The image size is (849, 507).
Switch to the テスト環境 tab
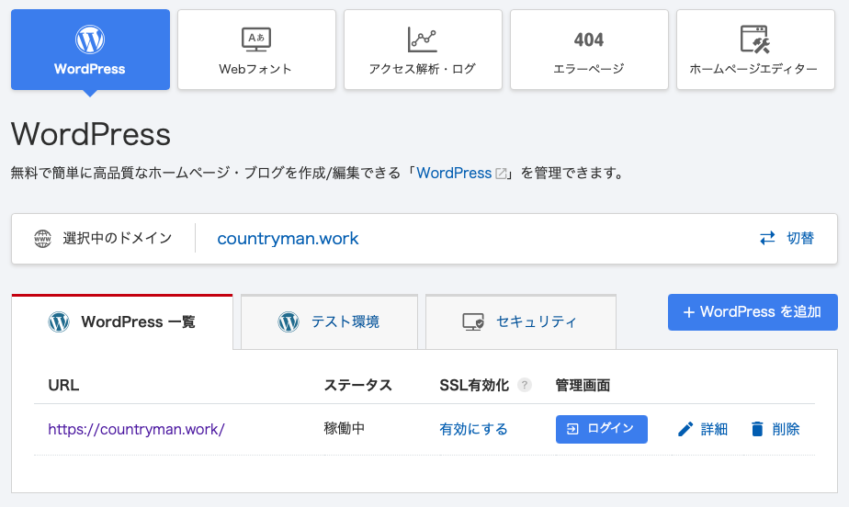(329, 322)
